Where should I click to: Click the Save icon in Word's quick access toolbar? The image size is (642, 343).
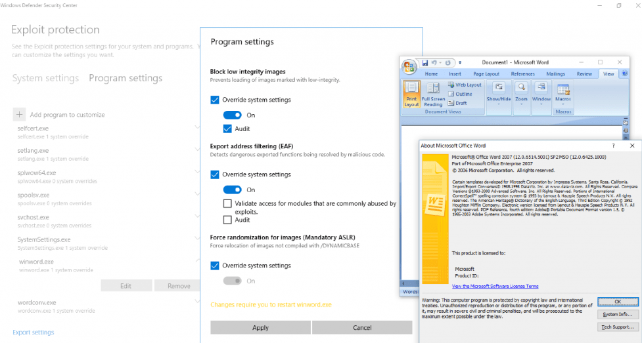pos(425,62)
